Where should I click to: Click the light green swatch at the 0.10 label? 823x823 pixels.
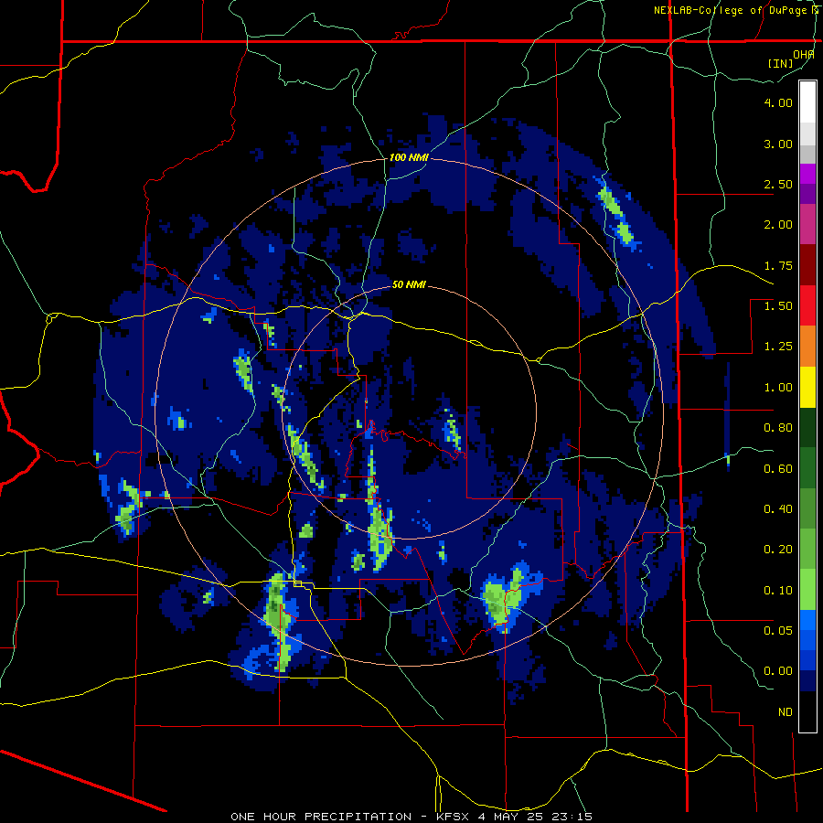807,590
